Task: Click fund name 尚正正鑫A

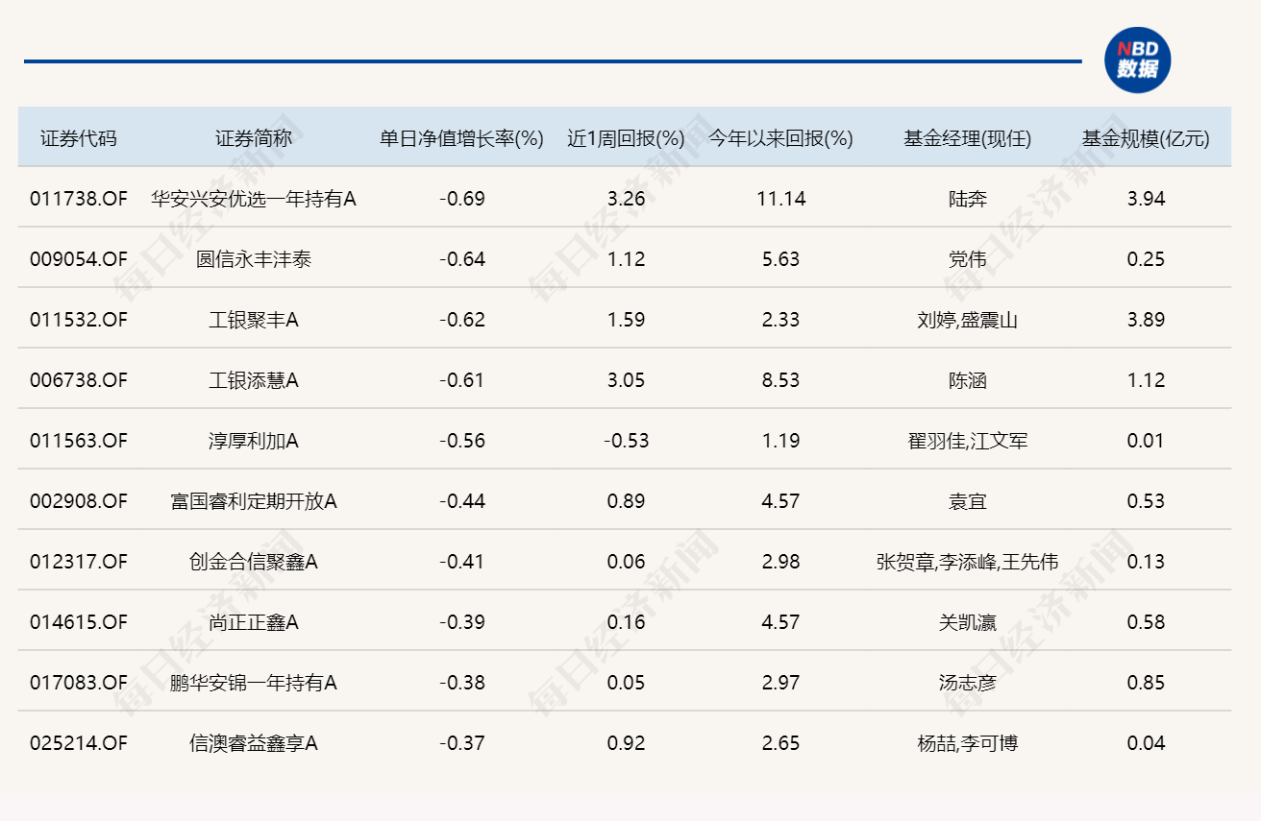Action: pos(254,622)
